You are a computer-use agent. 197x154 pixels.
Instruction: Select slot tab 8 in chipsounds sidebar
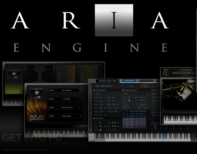[x=91, y=129]
